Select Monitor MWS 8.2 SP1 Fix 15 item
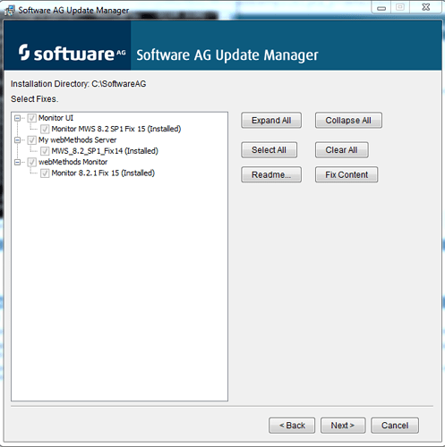Image resolution: width=445 pixels, height=447 pixels. (116, 129)
